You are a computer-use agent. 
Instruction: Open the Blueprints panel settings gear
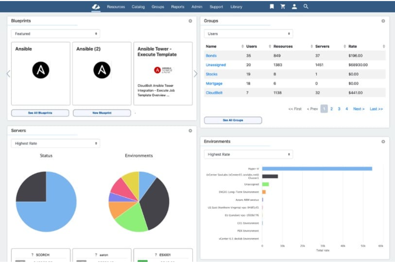[190, 21]
